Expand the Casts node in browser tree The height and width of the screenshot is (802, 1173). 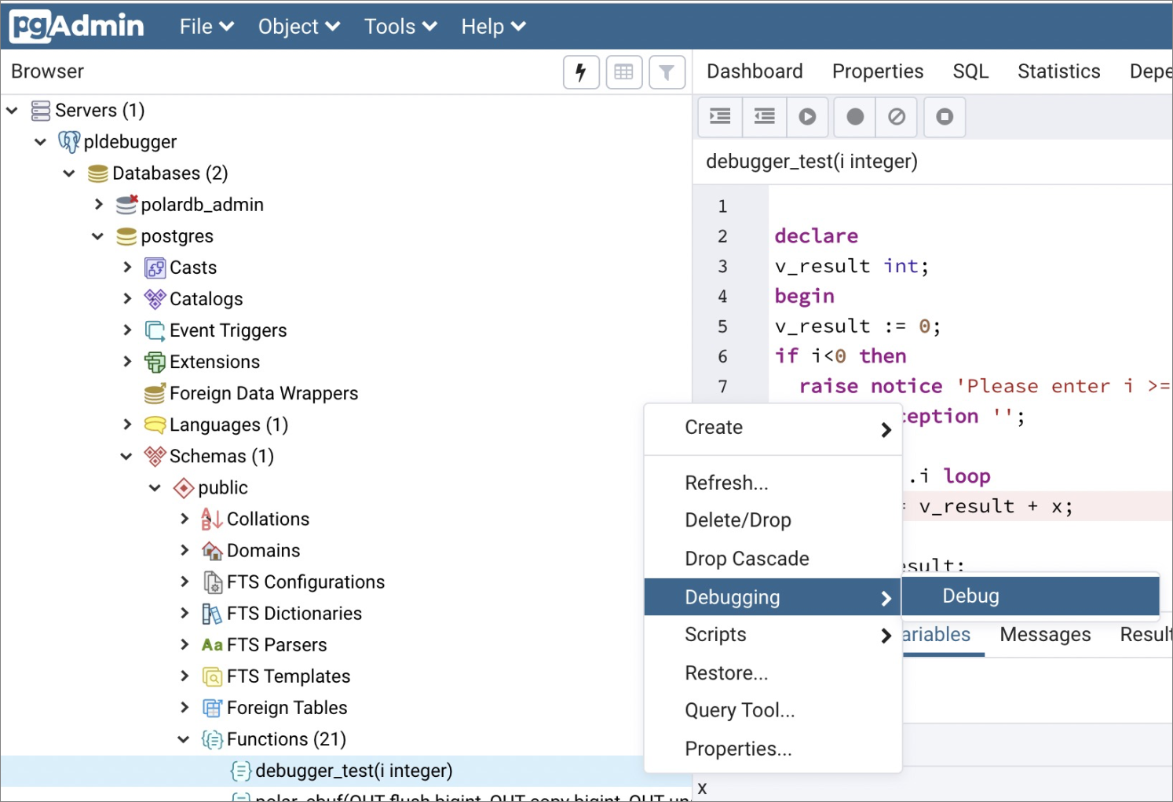pyautogui.click(x=128, y=267)
